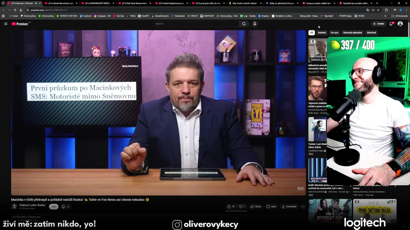This screenshot has height=230, width=410.
Task: Open the Create video menu
Action: (x=378, y=24)
